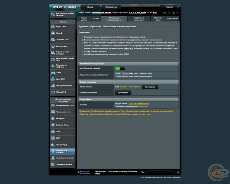This screenshot has height=184, width=230.
Task: Open the AiMesh sidebar item
Action: pos(63,33)
